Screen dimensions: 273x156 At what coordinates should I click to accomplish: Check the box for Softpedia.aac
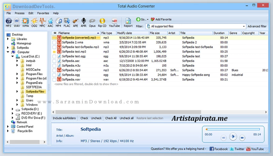point(54,61)
